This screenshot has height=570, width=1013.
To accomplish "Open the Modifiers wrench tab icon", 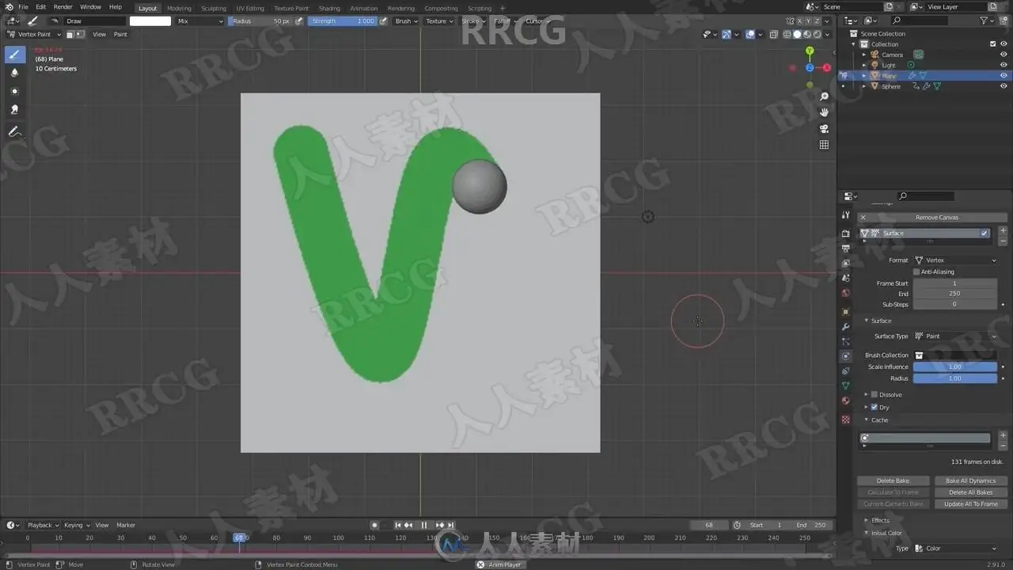I will (846, 327).
